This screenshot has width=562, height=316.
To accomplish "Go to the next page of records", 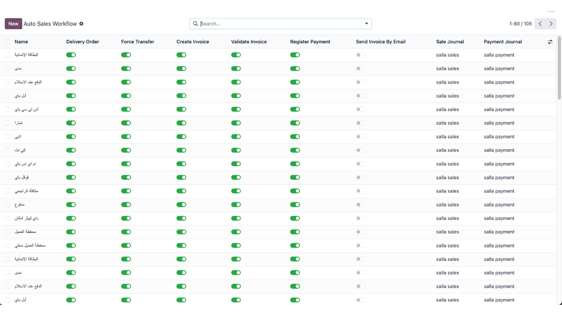I will coord(551,24).
